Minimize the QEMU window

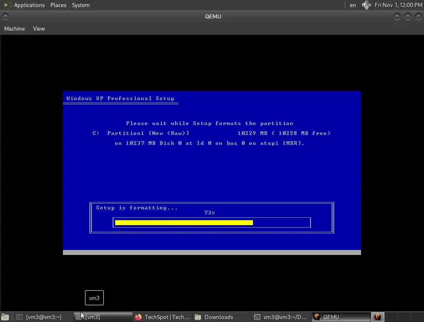click(397, 17)
